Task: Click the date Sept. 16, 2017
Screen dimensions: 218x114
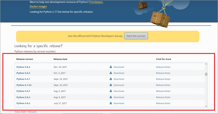Action: [61, 85]
